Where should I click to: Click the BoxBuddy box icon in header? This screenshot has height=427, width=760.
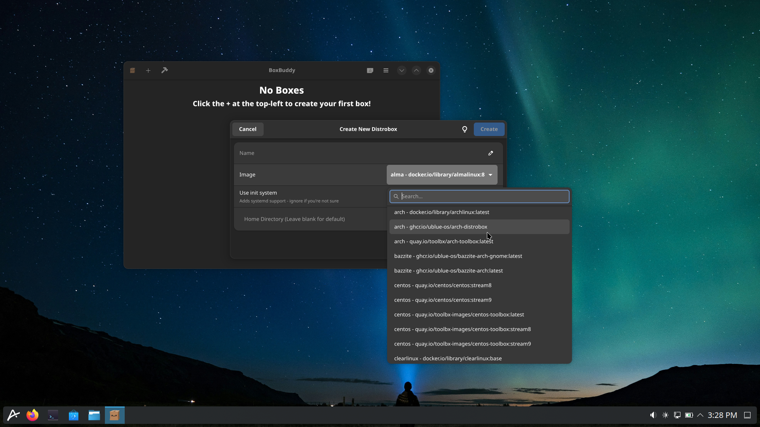point(133,70)
